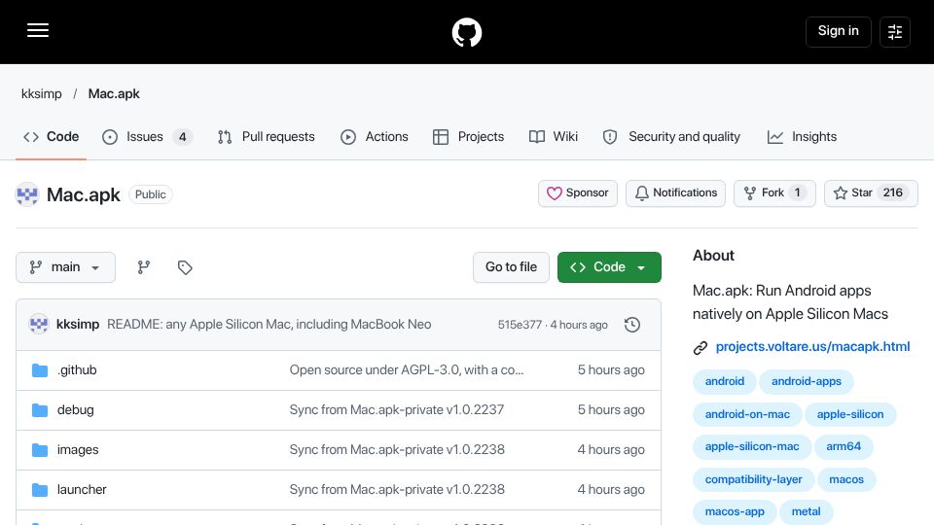Open the kksimp owner profile link
This screenshot has width=934, height=525.
click(42, 94)
